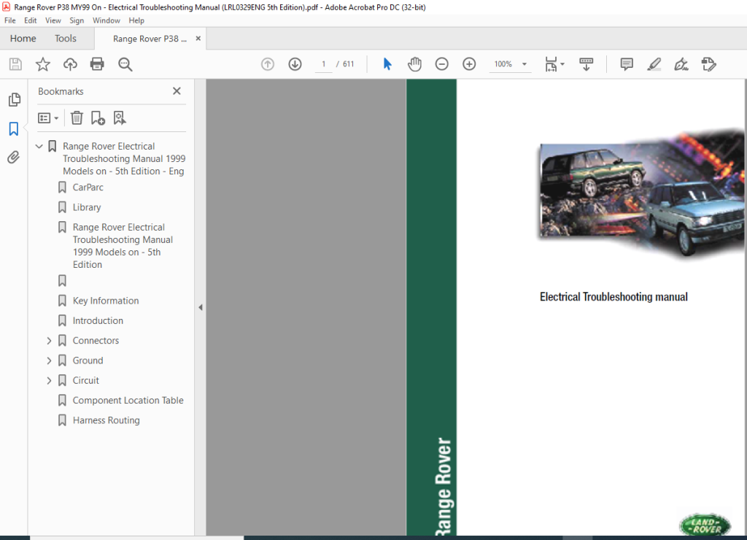Close the Range Rover P38 document tab
Image resolution: width=747 pixels, height=540 pixels.
tap(198, 38)
